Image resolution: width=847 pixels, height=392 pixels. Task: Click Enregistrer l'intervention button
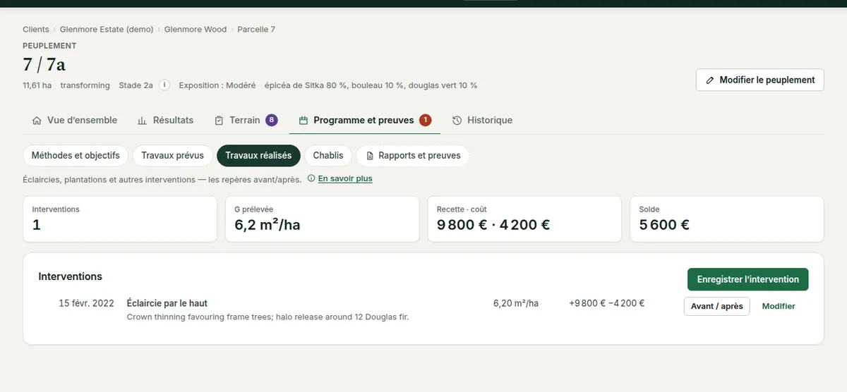coord(748,279)
